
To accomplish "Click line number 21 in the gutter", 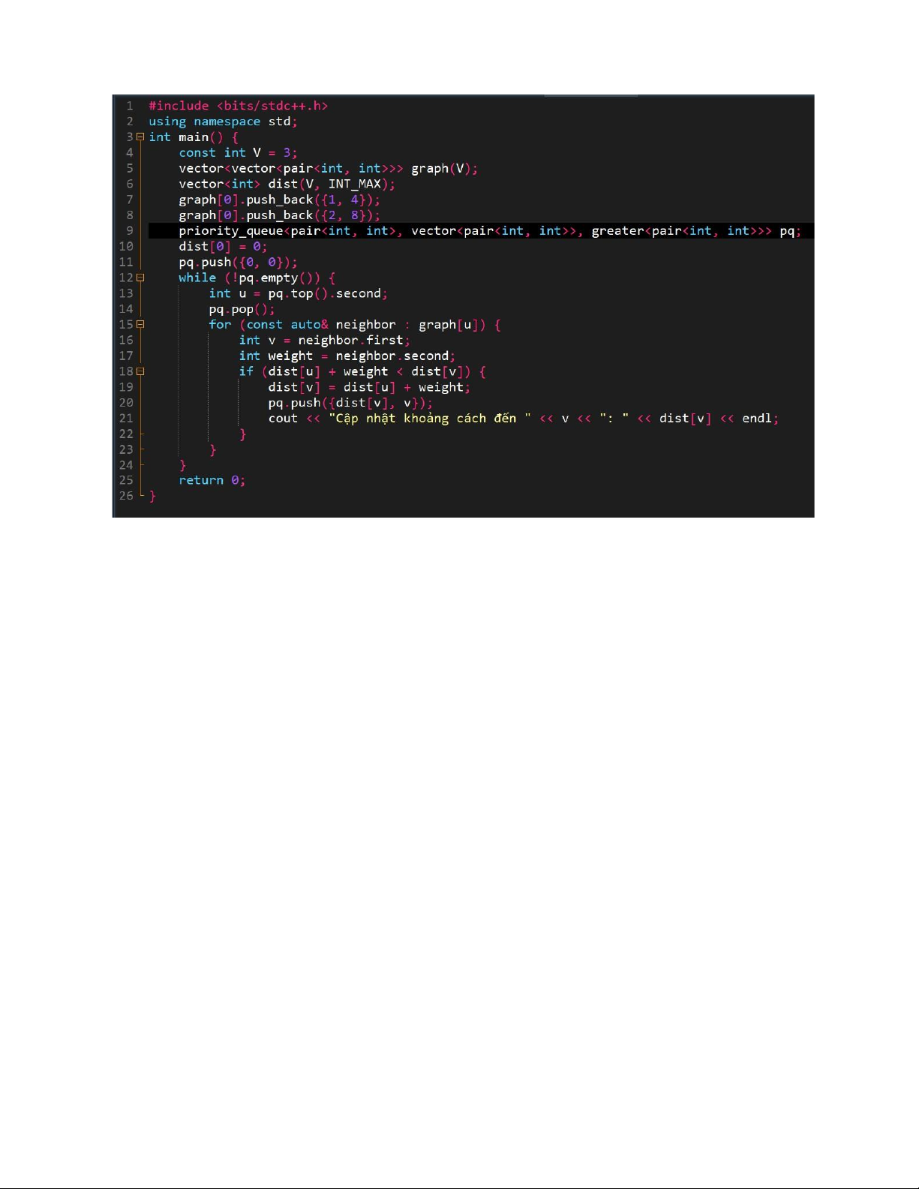I will tap(126, 419).
